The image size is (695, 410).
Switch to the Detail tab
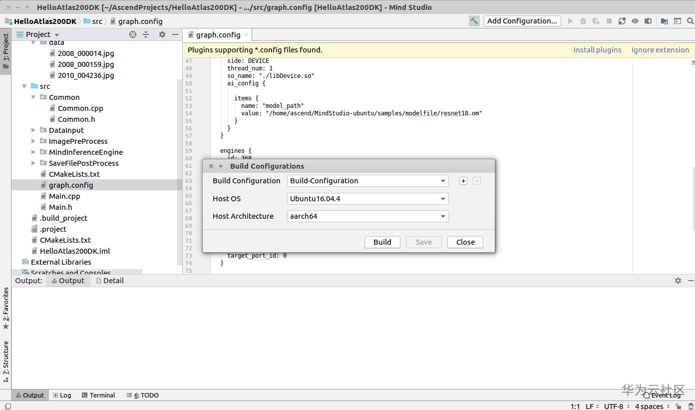pos(110,281)
